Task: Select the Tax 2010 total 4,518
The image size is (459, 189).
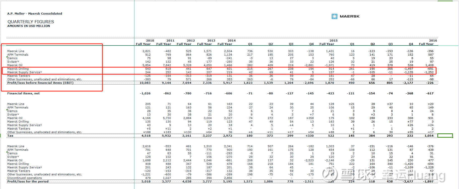Action: point(146,136)
